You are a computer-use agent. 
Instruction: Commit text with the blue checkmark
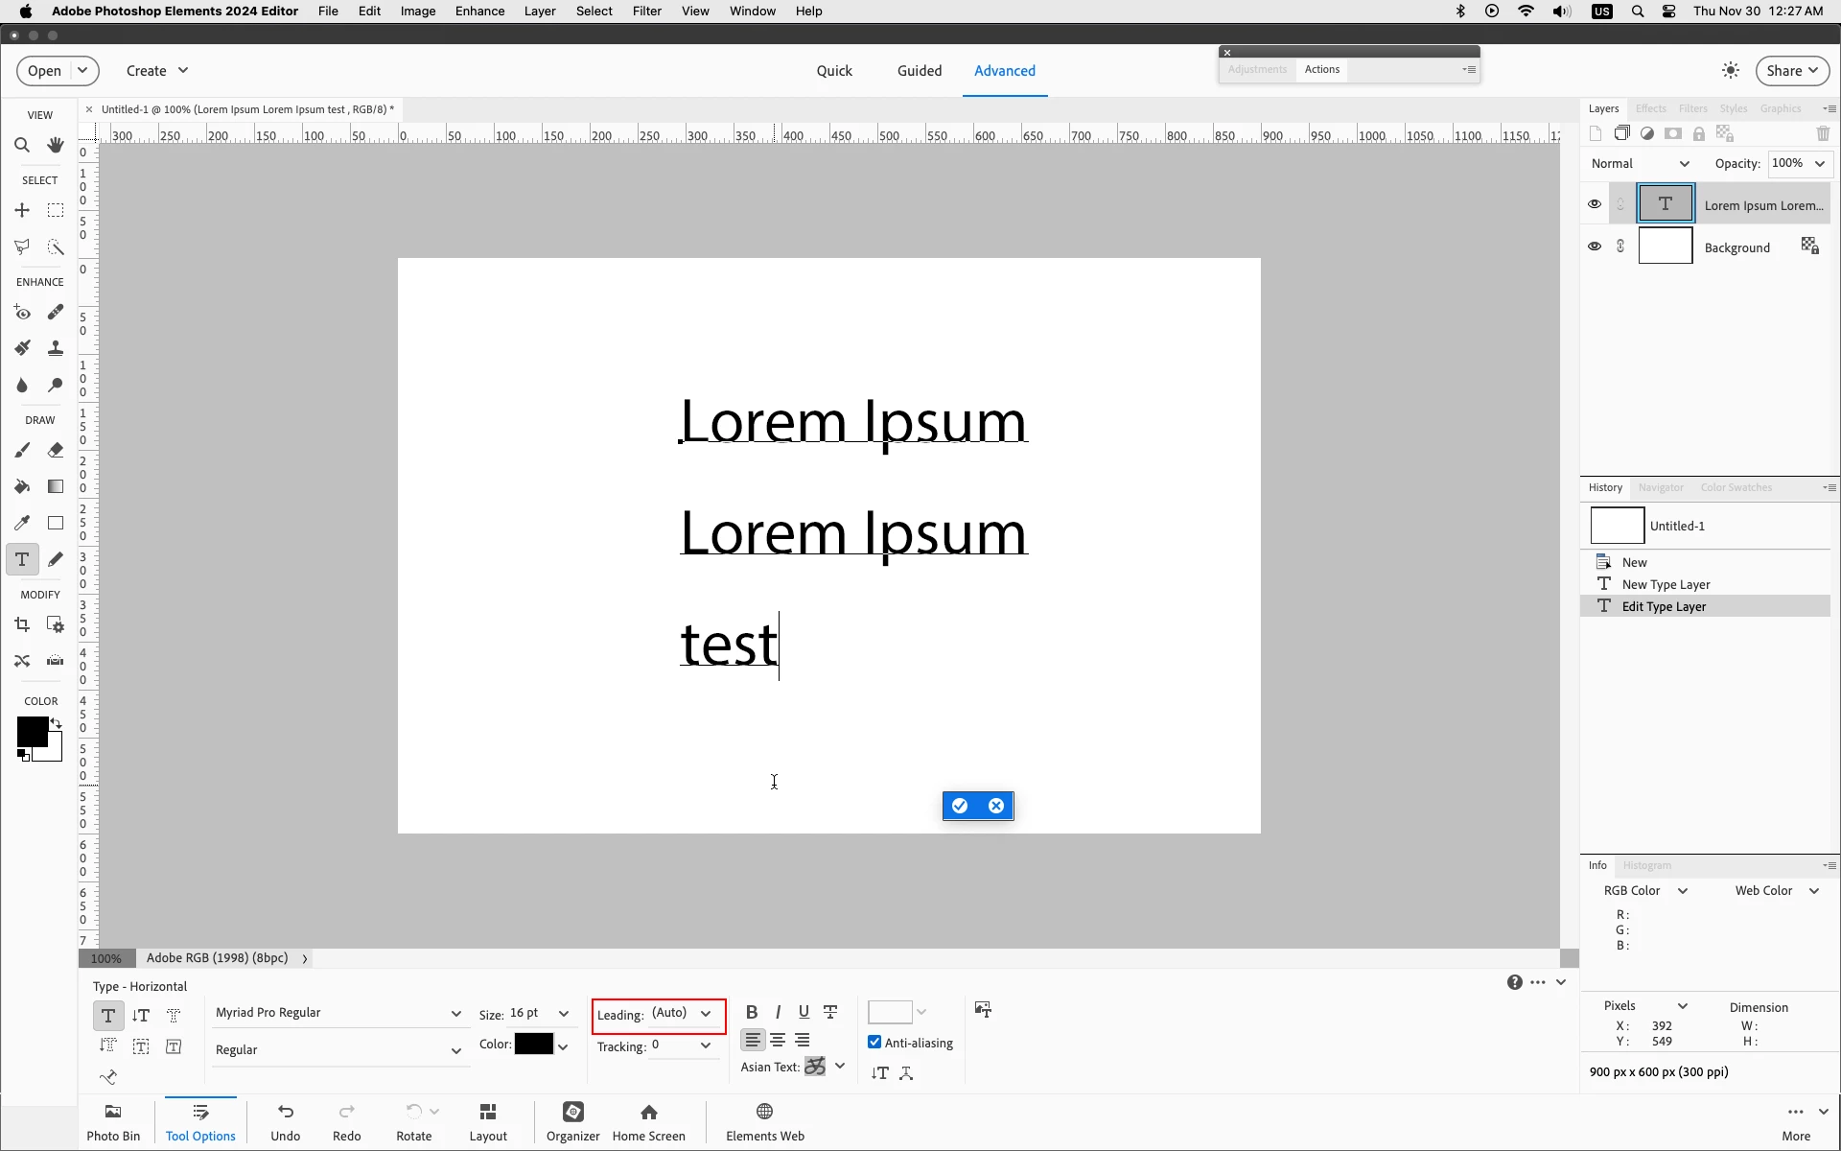click(960, 806)
